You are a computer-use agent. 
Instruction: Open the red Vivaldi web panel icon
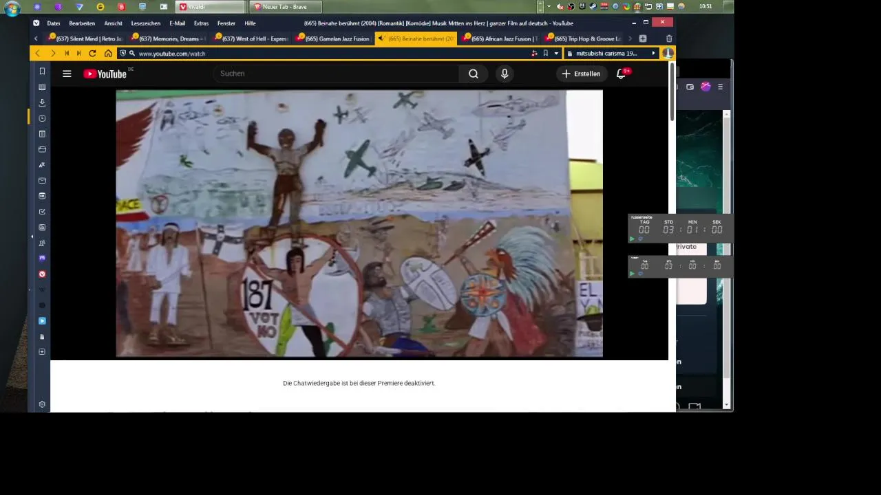42,274
